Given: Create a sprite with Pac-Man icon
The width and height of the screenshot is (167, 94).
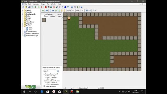Looking at the screenshot, I should pos(46,7).
